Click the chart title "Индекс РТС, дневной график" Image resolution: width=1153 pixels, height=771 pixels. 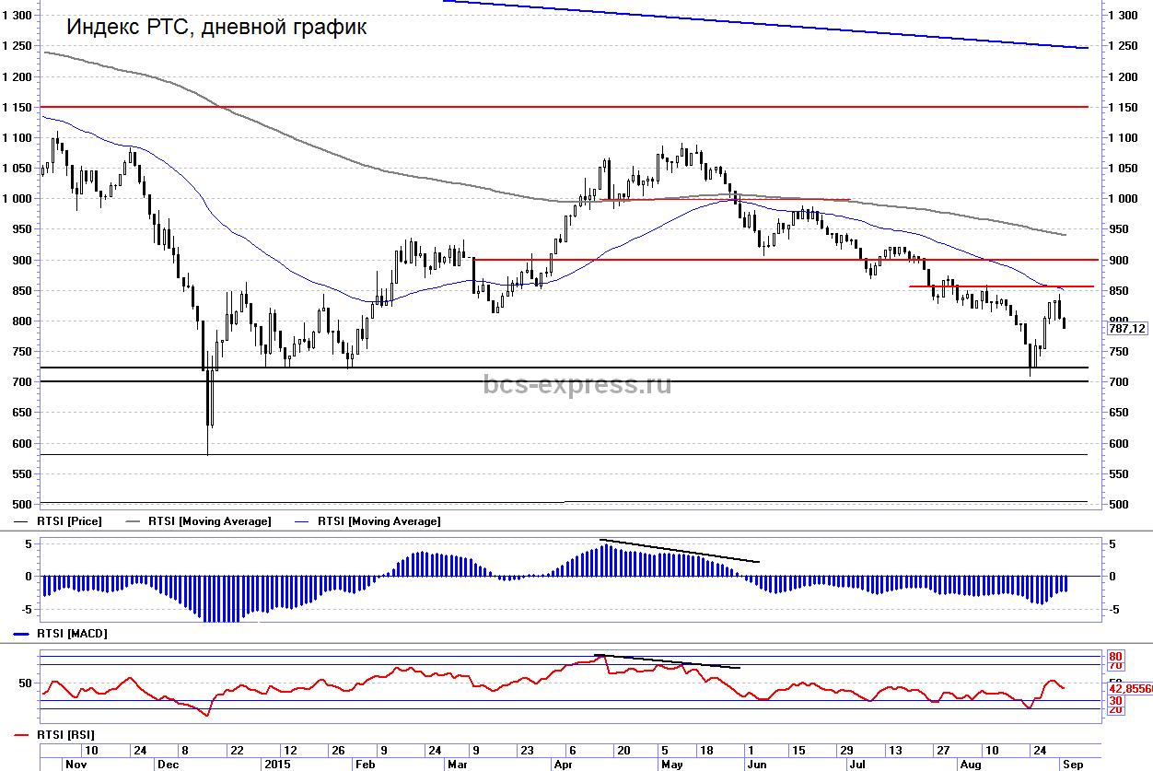[216, 28]
